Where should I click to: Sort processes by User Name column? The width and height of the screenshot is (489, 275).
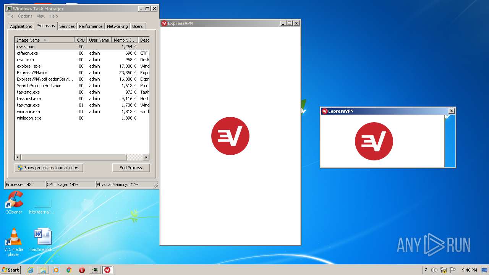[x=99, y=40]
